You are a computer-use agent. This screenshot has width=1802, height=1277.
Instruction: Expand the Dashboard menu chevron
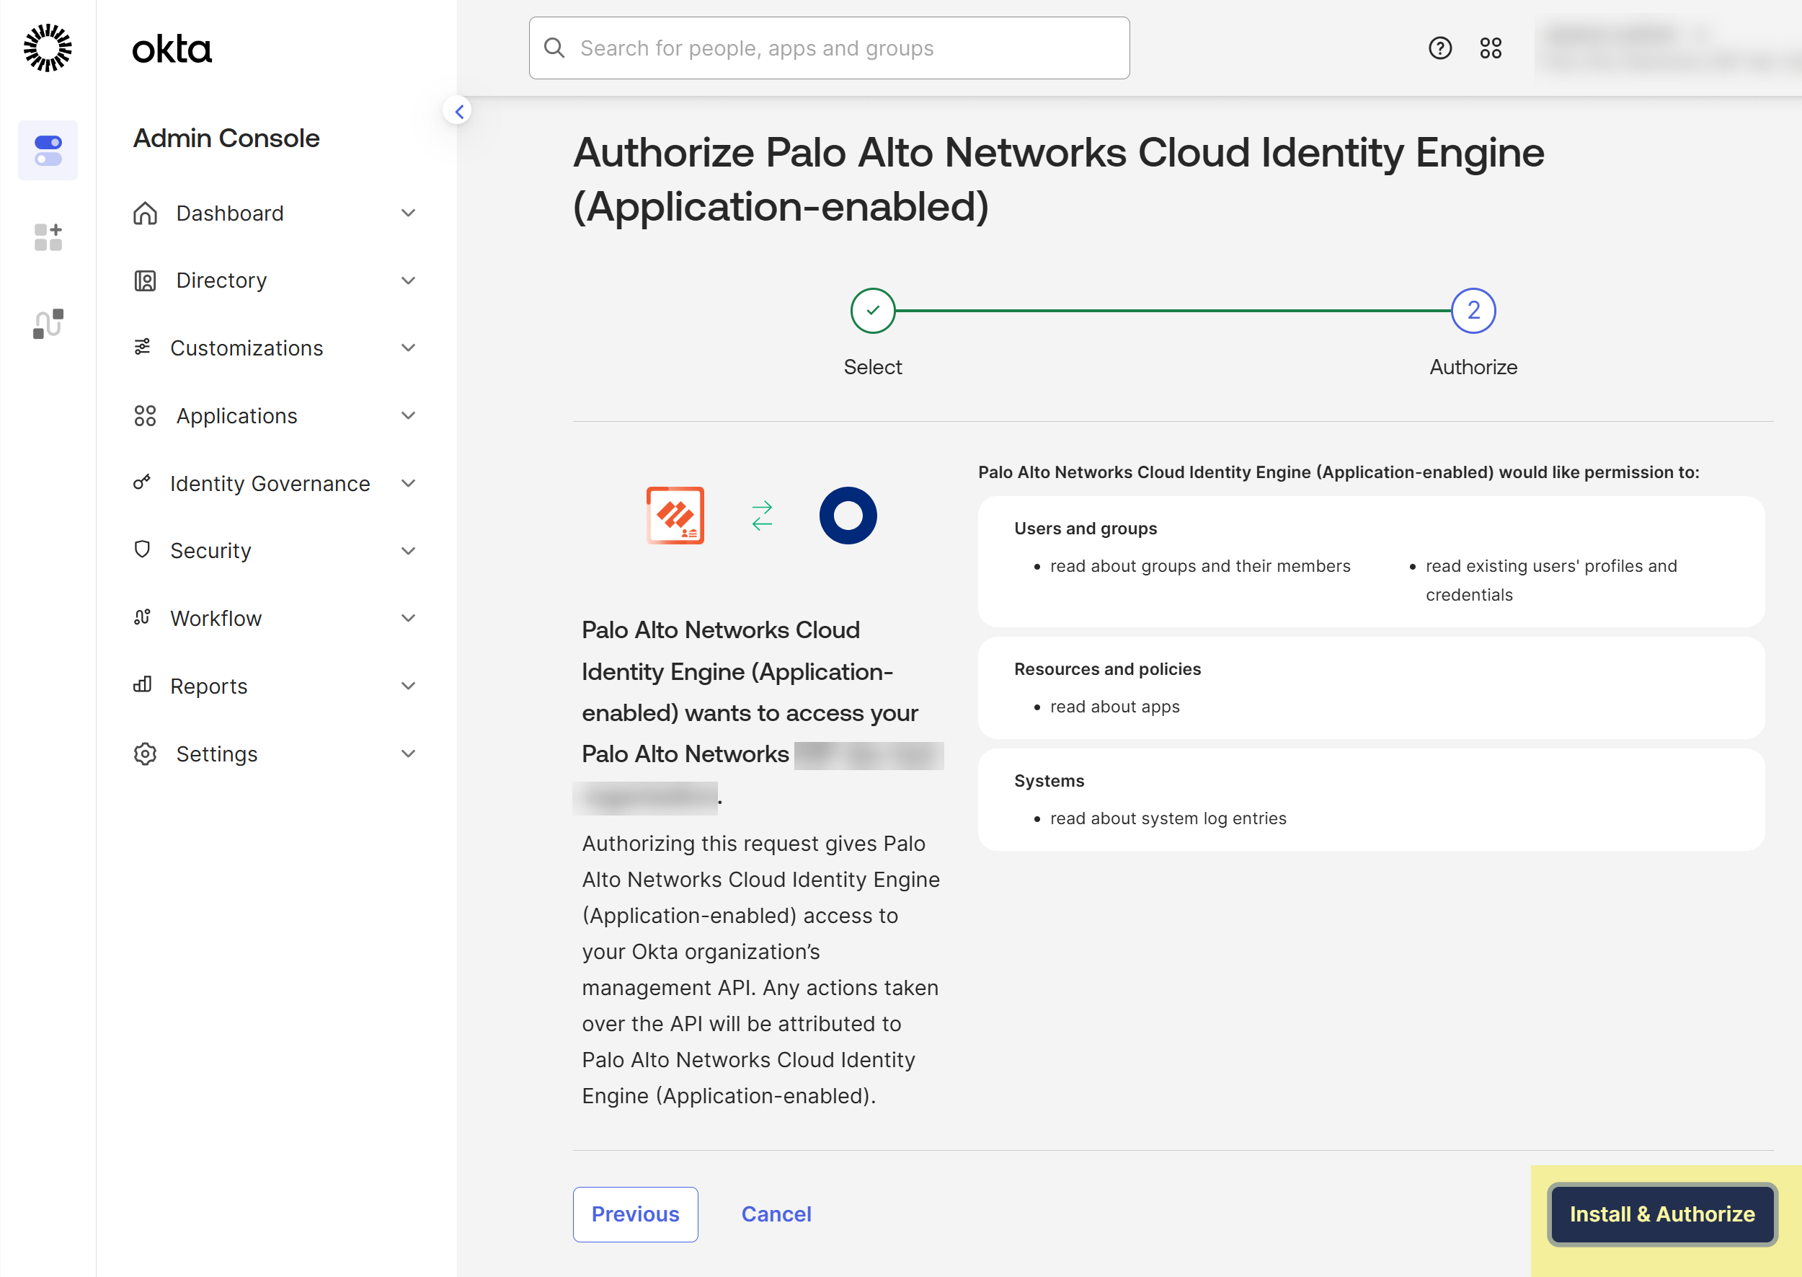[408, 213]
